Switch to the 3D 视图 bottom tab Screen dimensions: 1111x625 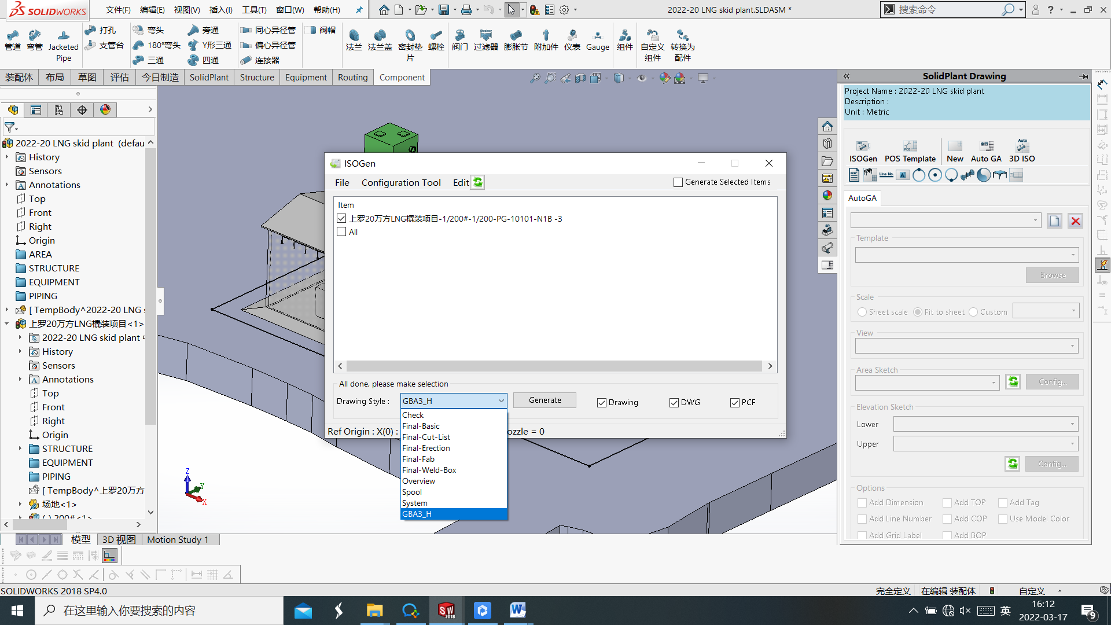click(119, 539)
